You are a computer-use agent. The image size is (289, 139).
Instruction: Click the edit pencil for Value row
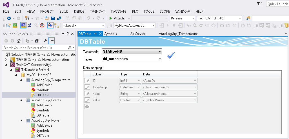tap(87, 100)
